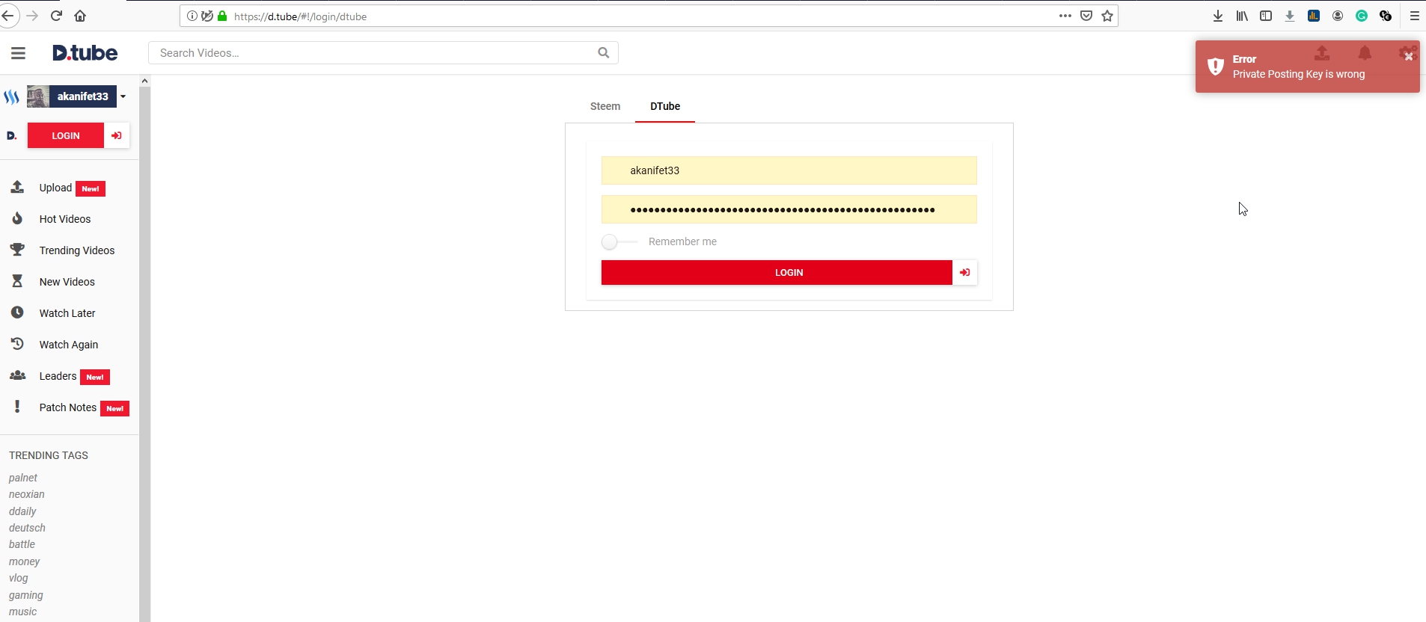Click the sidebar login arrow icon
Screen dimensions: 1426x622
pyautogui.click(x=117, y=135)
